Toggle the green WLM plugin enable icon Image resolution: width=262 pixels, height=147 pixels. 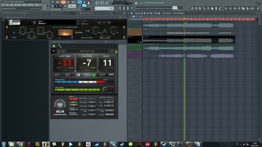pyautogui.click(x=54, y=46)
